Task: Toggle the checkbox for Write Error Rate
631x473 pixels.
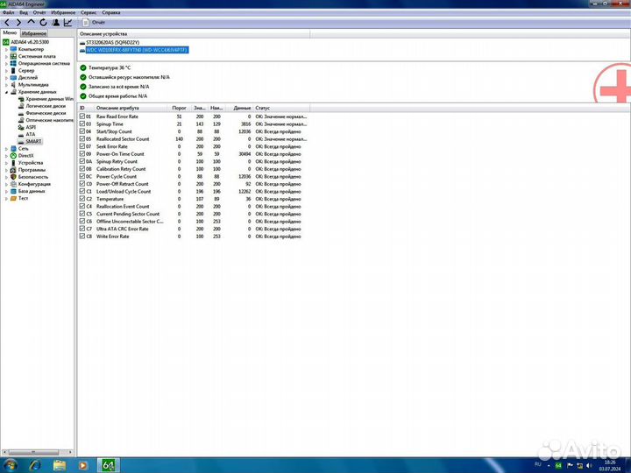Action: click(82, 236)
